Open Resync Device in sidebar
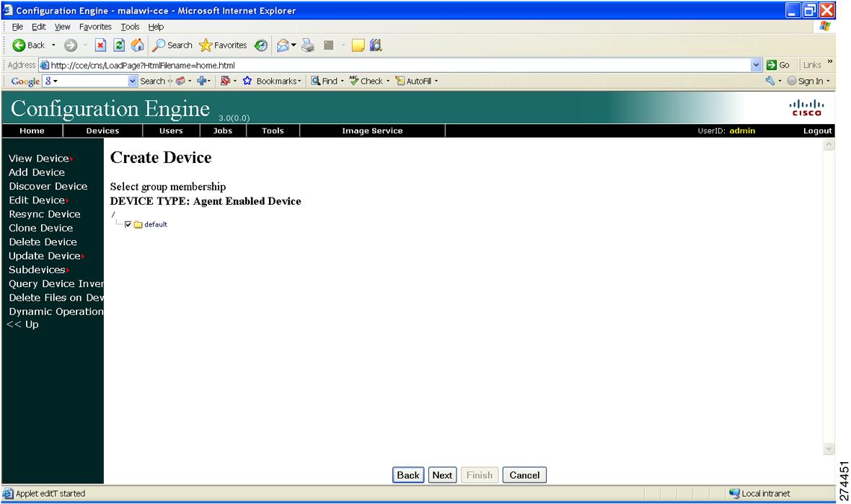 click(45, 214)
